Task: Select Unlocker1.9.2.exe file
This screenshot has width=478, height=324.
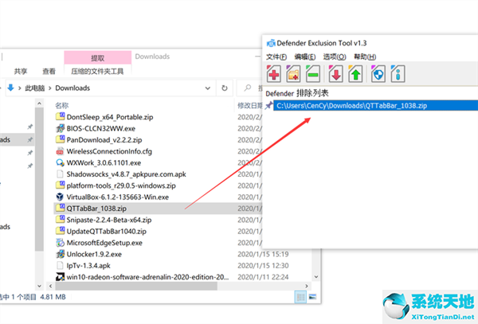Action: click(x=94, y=254)
